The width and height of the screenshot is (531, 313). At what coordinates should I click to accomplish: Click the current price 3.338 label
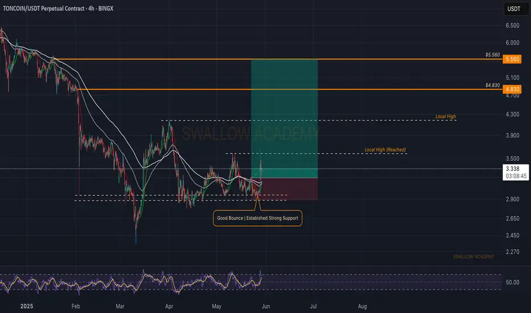(512, 168)
